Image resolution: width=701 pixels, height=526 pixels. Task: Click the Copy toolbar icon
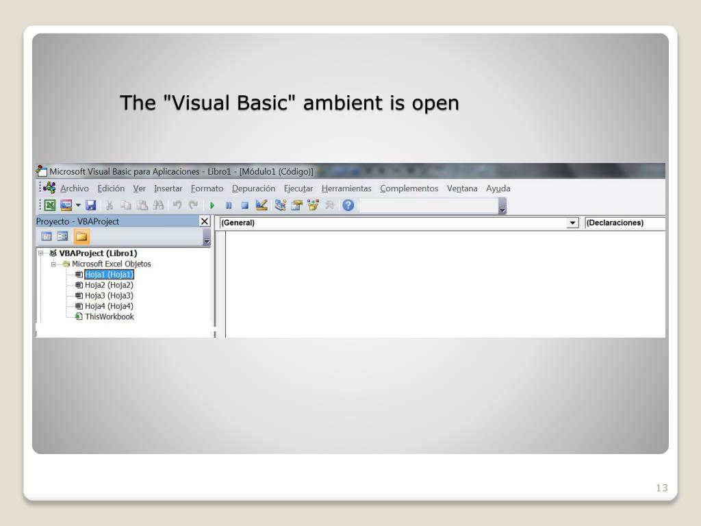tap(126, 205)
